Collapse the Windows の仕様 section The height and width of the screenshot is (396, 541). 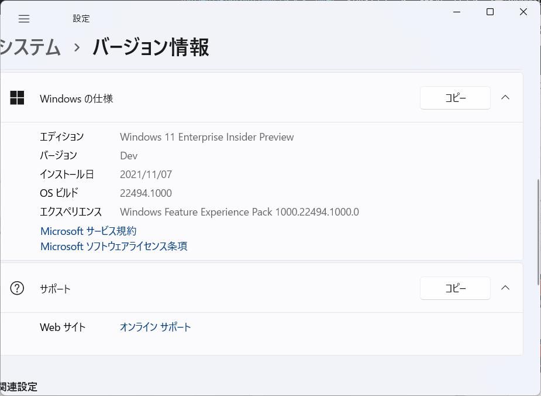point(506,98)
